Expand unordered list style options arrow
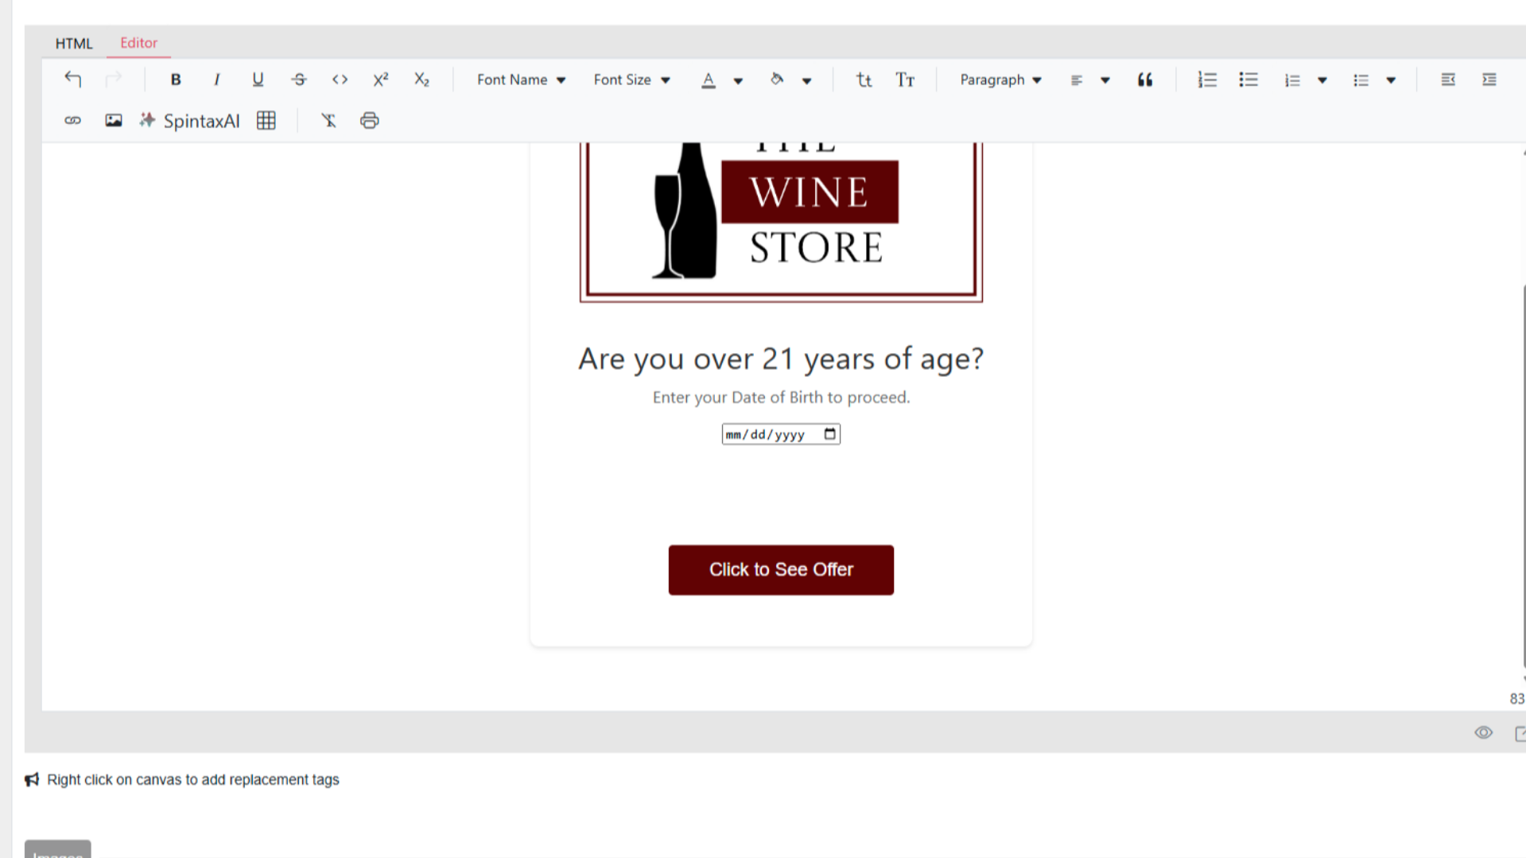 (x=1391, y=80)
